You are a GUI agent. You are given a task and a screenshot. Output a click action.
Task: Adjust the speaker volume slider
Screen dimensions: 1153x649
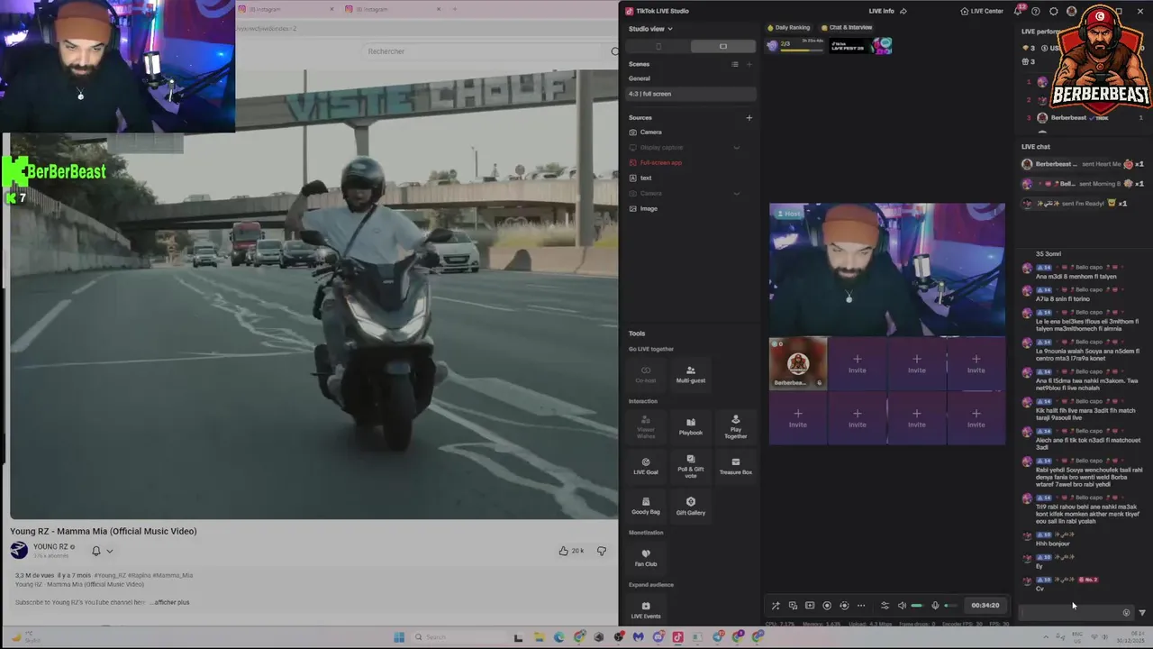pyautogui.click(x=917, y=606)
